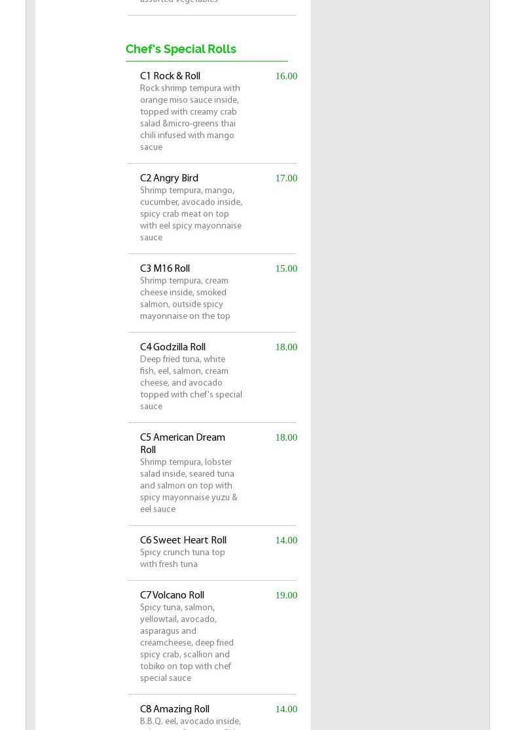Click the 19.00 price for Volcano Roll

pyautogui.click(x=286, y=595)
